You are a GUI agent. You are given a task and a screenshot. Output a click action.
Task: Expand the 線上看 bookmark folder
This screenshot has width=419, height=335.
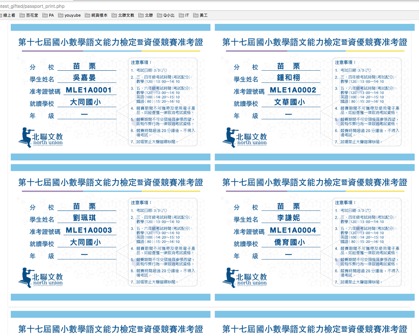pyautogui.click(x=8, y=15)
